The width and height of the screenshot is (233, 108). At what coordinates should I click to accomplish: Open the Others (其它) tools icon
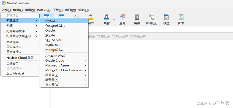107,17
